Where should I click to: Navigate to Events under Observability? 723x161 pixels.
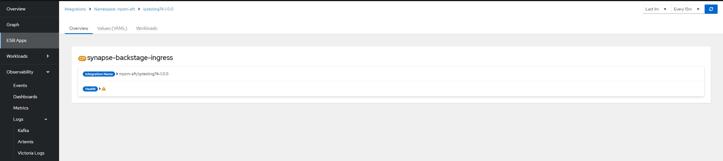click(20, 86)
